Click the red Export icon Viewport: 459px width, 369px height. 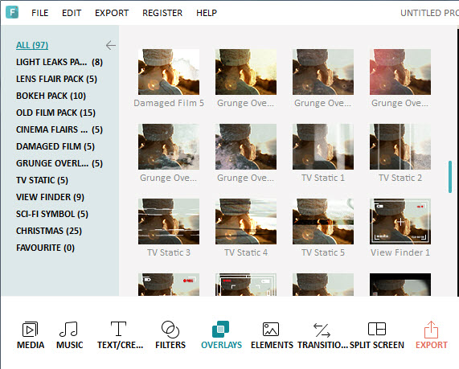point(431,329)
